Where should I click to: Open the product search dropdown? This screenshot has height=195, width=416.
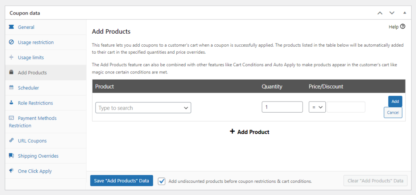[143, 108]
